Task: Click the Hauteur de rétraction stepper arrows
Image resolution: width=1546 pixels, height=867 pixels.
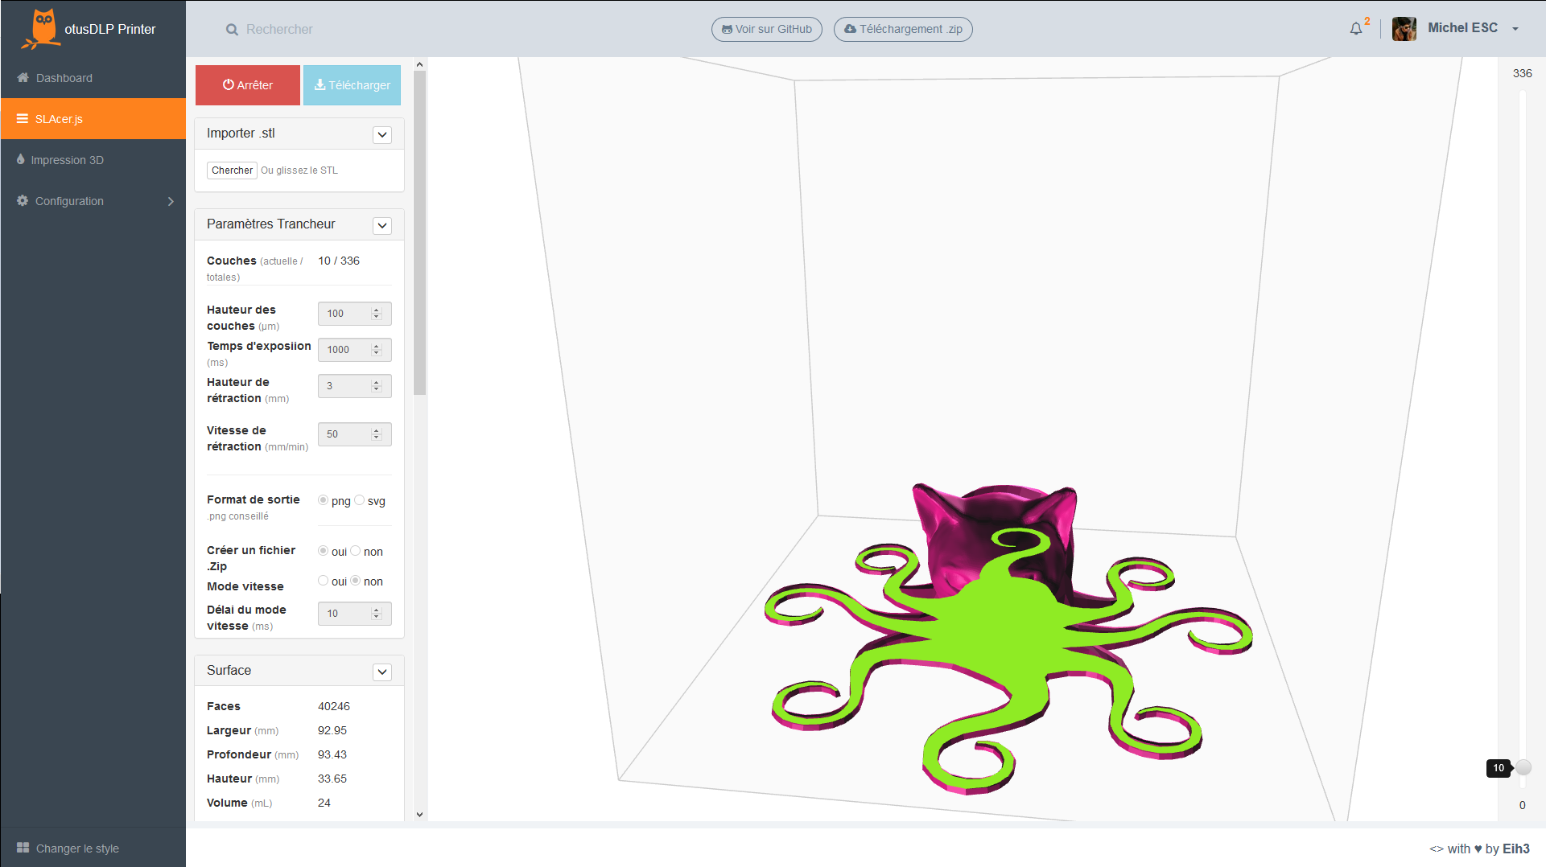Action: click(376, 386)
